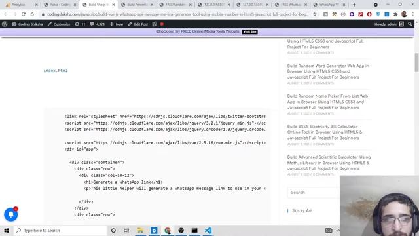Screen dimensions: 419x236
Task: Open the WordPress logo menu
Action: pyautogui.click(x=5, y=24)
